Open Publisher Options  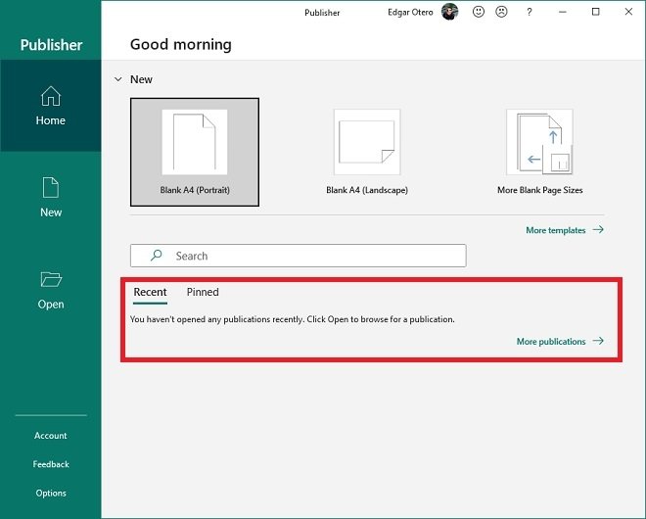coord(51,493)
